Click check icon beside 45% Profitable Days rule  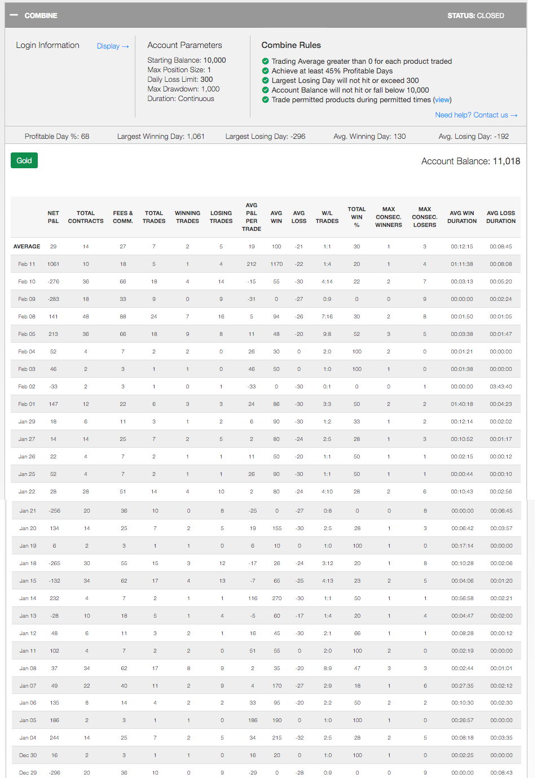click(265, 71)
